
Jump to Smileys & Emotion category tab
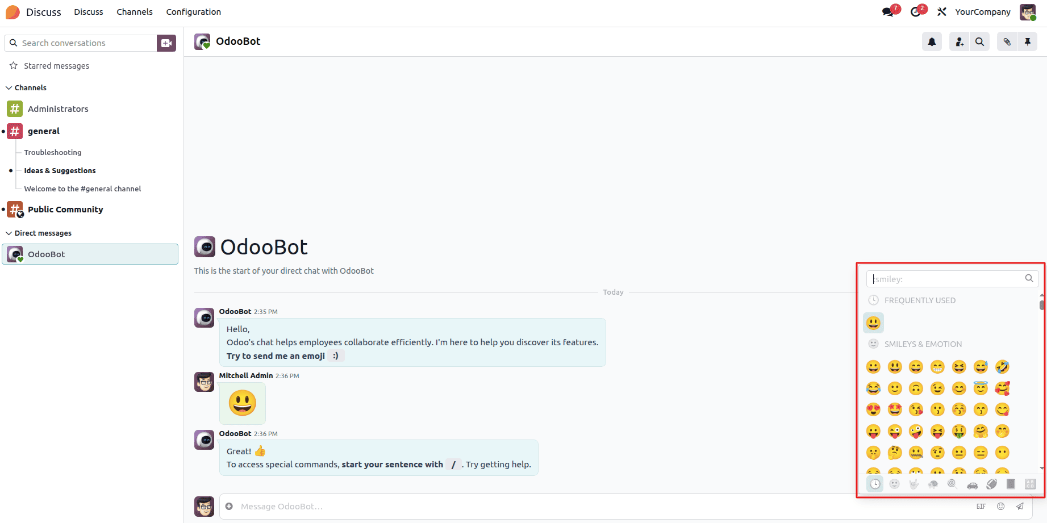point(895,484)
